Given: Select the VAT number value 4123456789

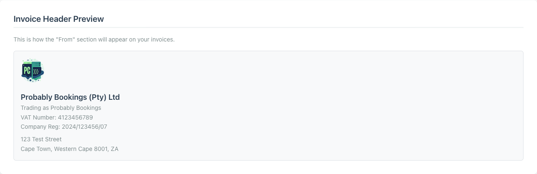Looking at the screenshot, I should 75,117.
